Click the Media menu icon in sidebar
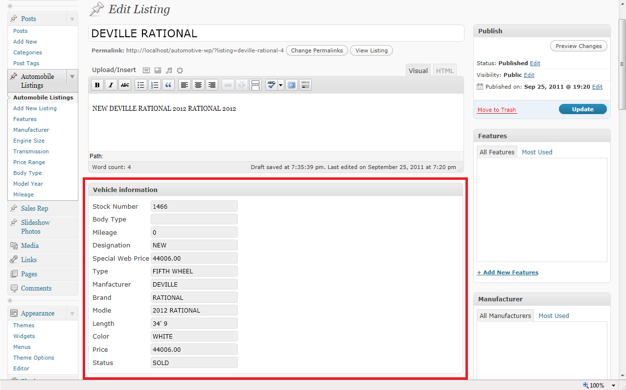This screenshot has height=390, width=626. 14,245
